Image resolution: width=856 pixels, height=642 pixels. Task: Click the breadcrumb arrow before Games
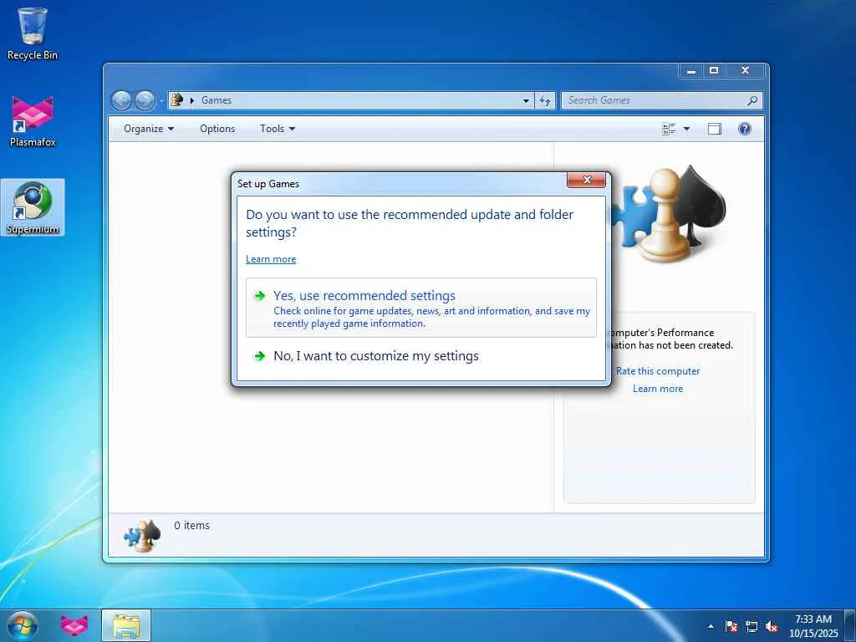[x=192, y=100]
